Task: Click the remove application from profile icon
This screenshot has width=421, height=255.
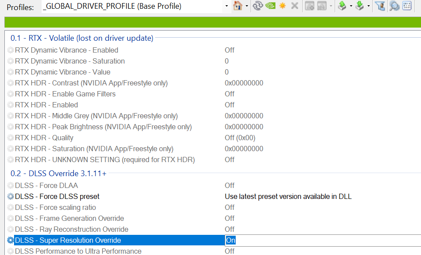Action: (x=322, y=6)
